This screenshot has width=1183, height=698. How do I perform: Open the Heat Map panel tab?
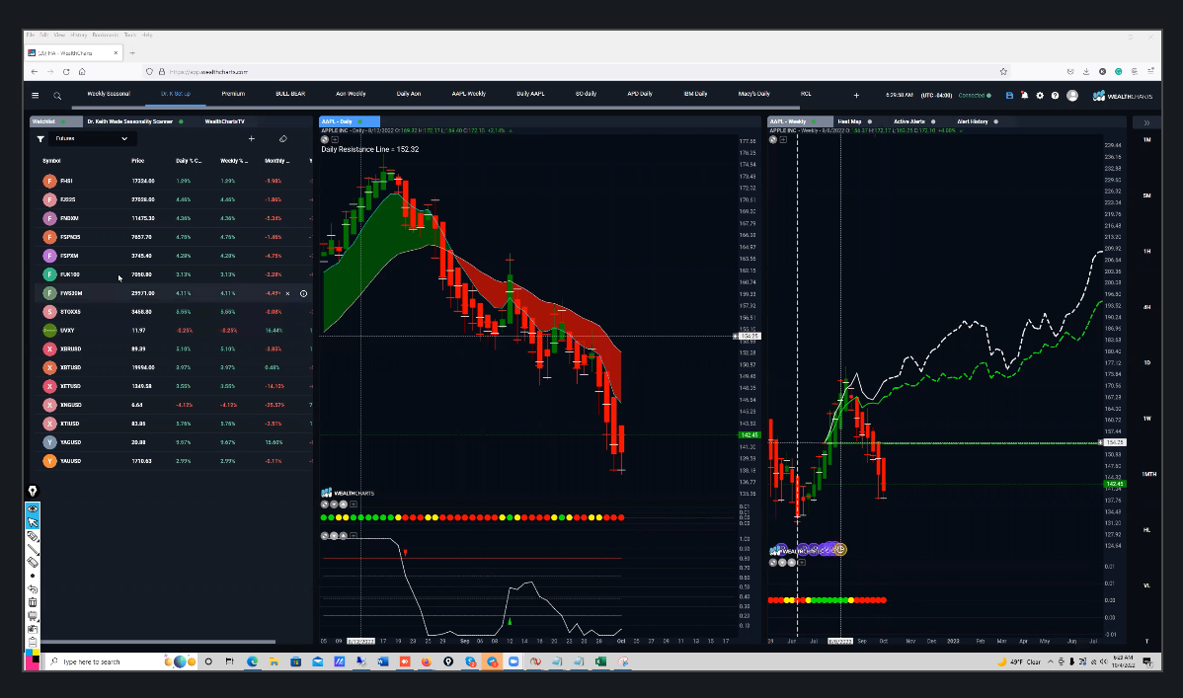[849, 121]
